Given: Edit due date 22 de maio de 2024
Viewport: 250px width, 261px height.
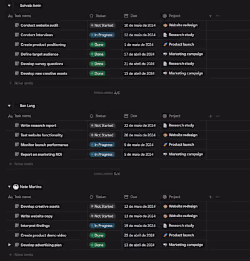Looking at the screenshot, I should pos(140,125).
